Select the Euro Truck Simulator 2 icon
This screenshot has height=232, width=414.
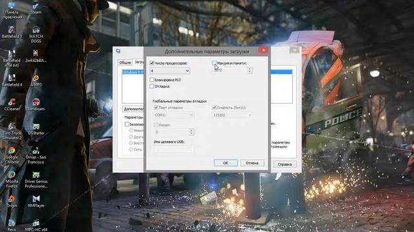click(x=12, y=131)
